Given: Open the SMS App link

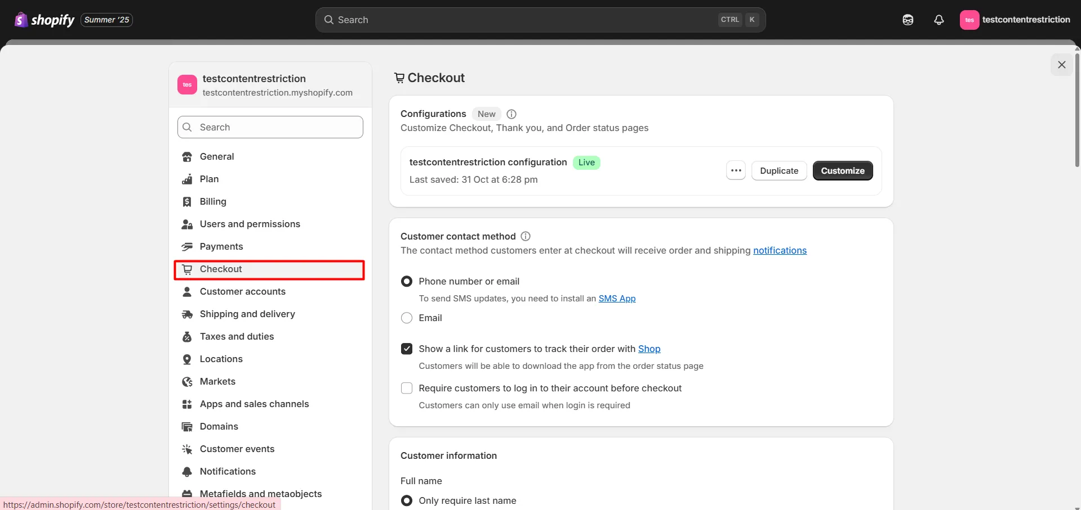Looking at the screenshot, I should [x=617, y=299].
